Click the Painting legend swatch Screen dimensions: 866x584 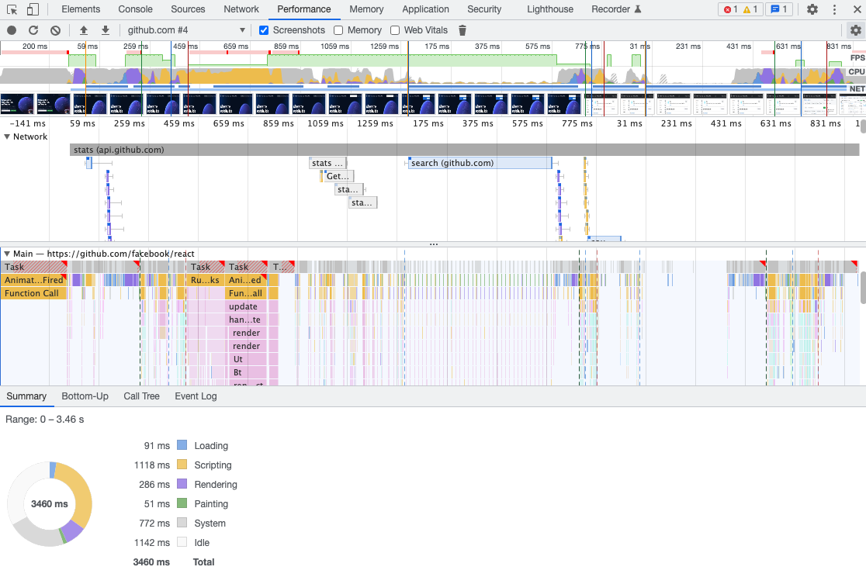[x=182, y=503]
